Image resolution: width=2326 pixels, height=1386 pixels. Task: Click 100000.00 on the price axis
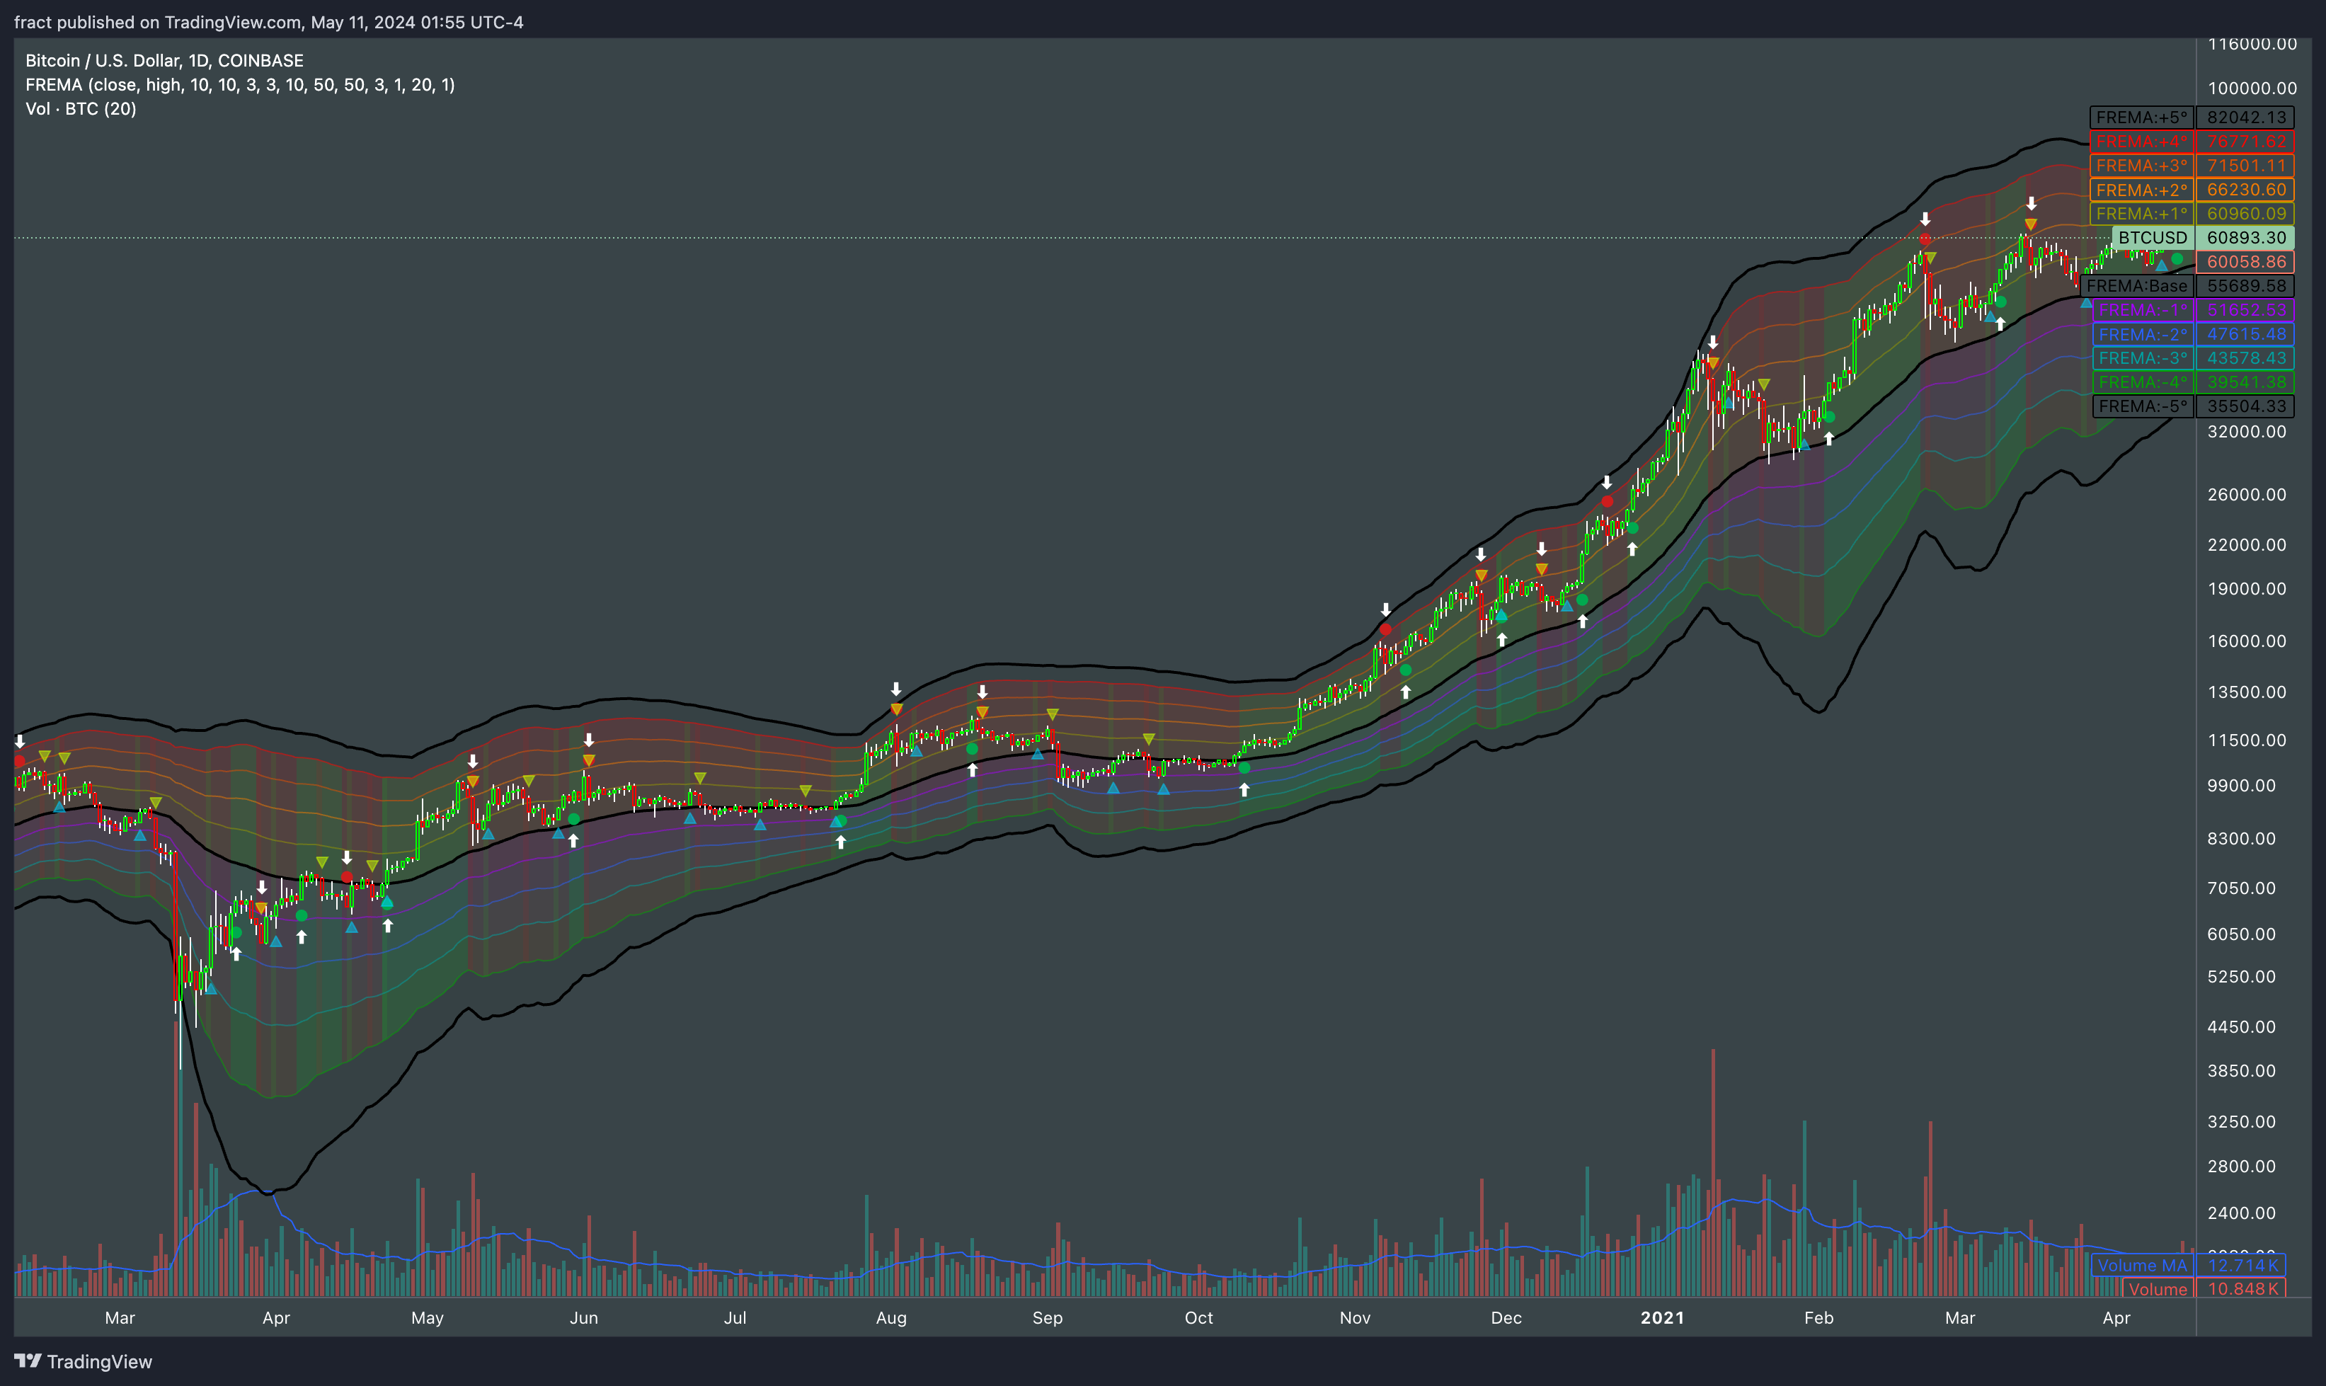(x=2251, y=88)
